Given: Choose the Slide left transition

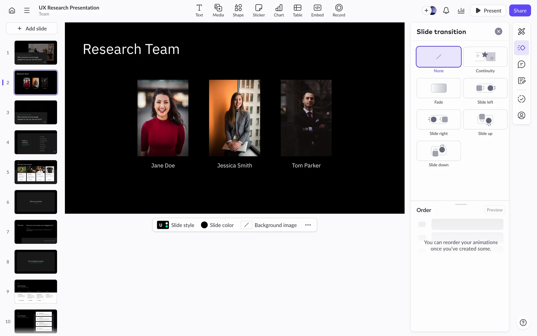Looking at the screenshot, I should tap(485, 88).
